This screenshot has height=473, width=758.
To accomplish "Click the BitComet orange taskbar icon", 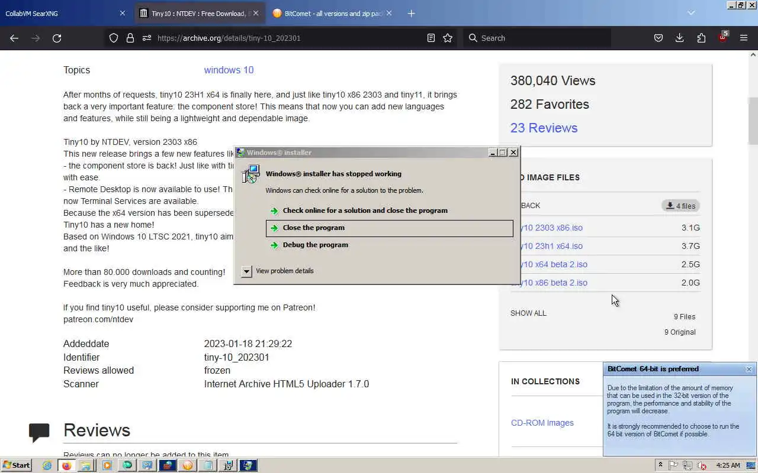I will (x=188, y=465).
